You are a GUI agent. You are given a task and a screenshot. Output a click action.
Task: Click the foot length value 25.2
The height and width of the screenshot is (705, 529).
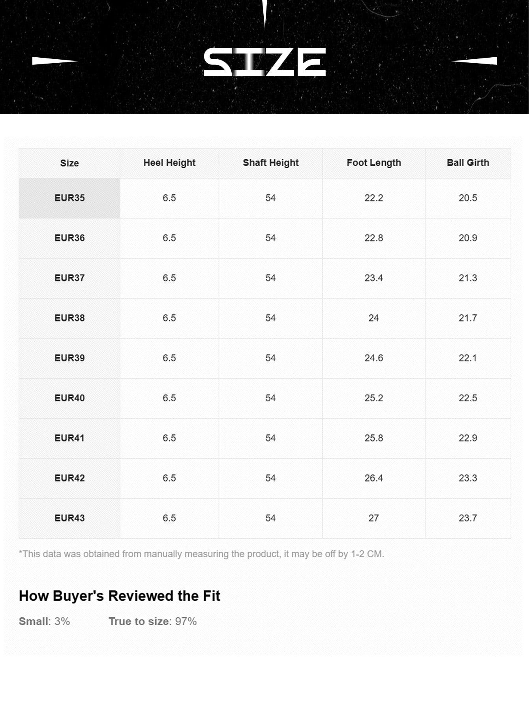373,398
